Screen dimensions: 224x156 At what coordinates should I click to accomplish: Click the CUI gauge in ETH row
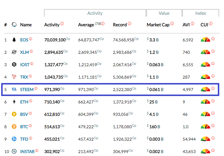(205, 102)
